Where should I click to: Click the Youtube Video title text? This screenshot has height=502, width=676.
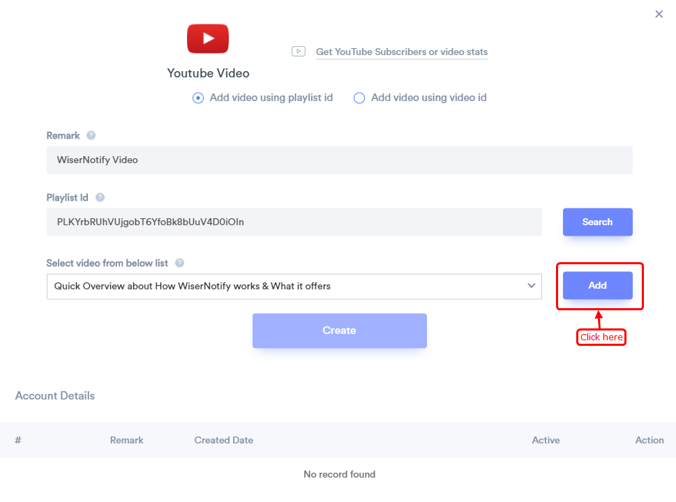208,73
